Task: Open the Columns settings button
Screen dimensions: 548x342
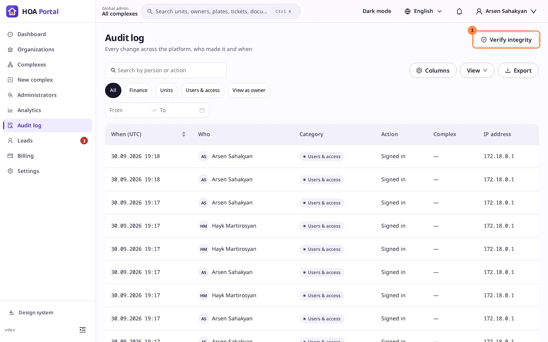Action: pos(433,70)
